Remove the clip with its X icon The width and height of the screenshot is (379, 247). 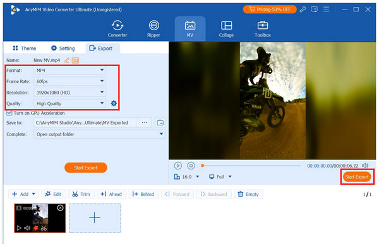coord(60,208)
